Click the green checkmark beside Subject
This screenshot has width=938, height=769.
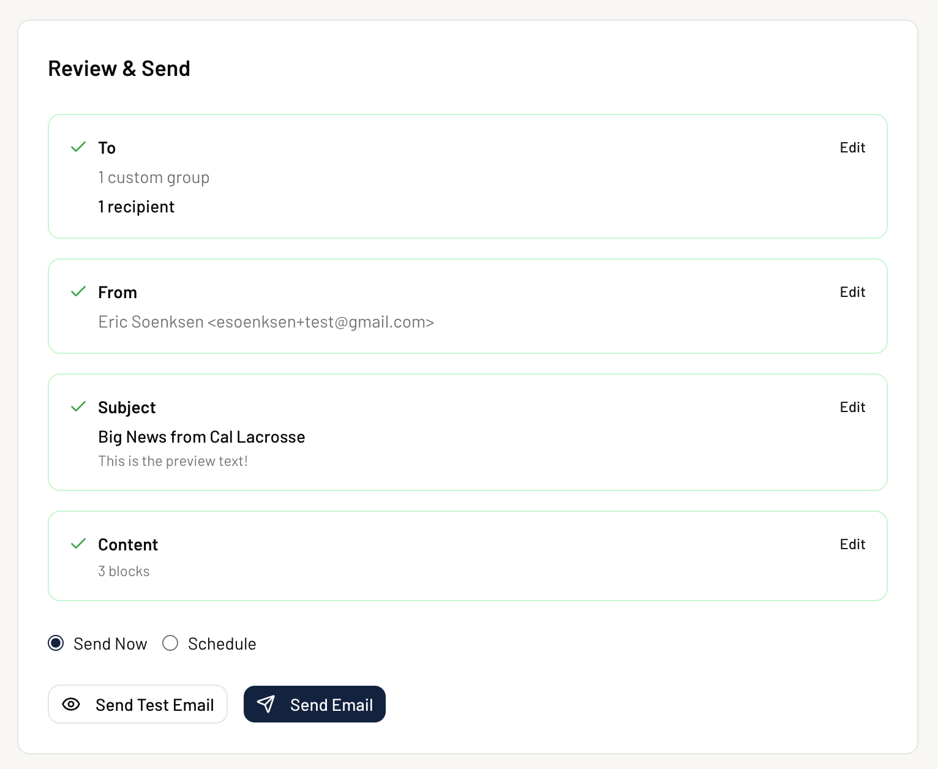click(78, 407)
